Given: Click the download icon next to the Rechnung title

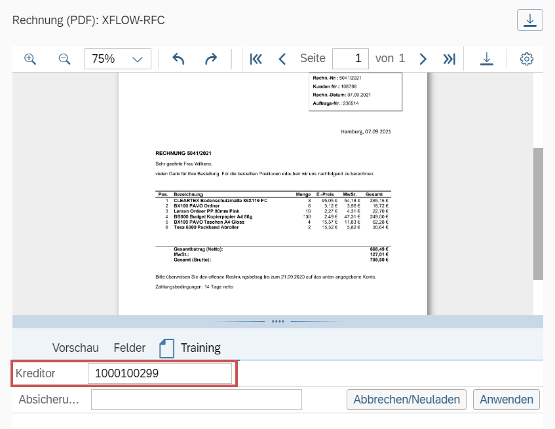Looking at the screenshot, I should click(529, 20).
